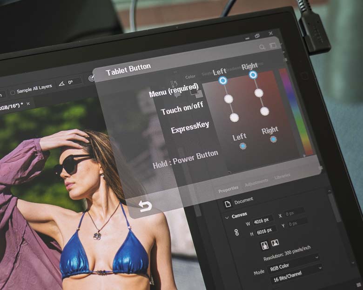Open the workspace switcher icon beside search
The width and height of the screenshot is (363, 290).
pyautogui.click(x=273, y=46)
